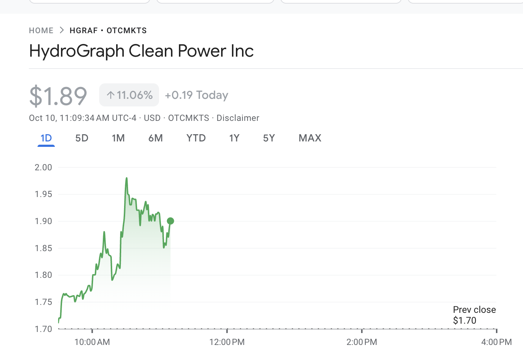Select the 1D chart range tab
The image size is (523, 350).
[46, 138]
